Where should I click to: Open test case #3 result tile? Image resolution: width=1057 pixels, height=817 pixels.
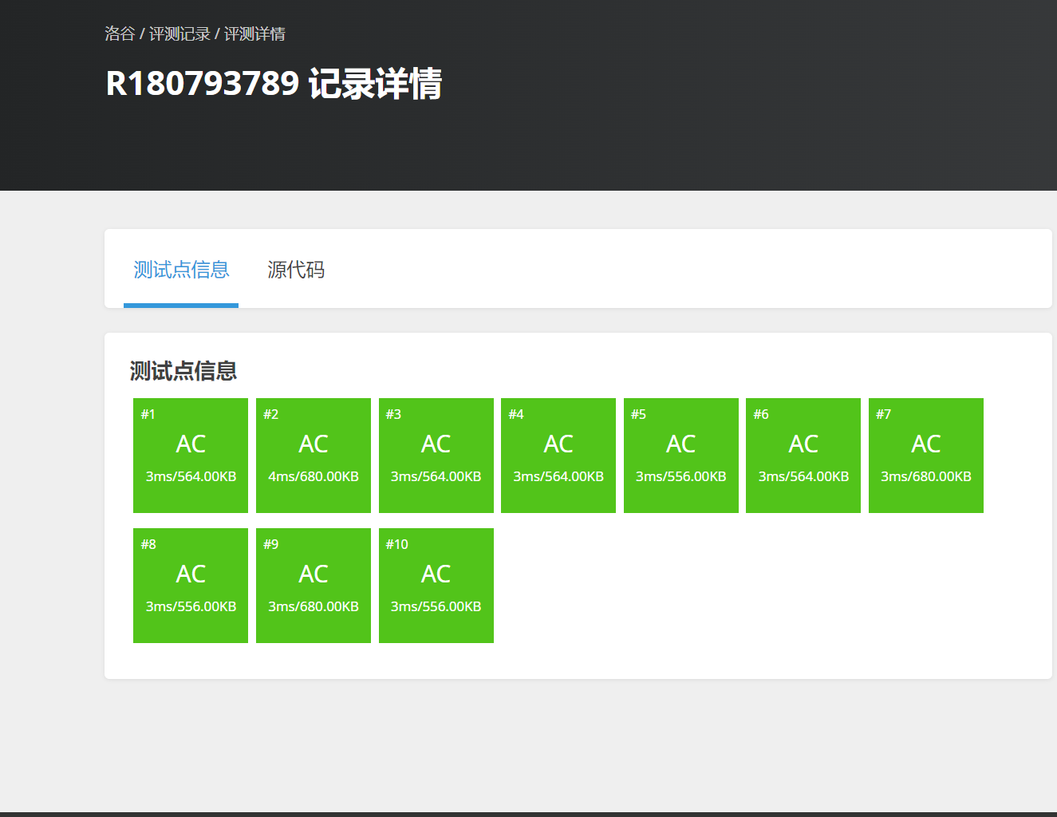(436, 456)
